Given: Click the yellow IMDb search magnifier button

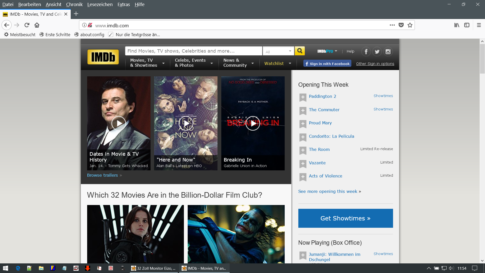Looking at the screenshot, I should (300, 51).
